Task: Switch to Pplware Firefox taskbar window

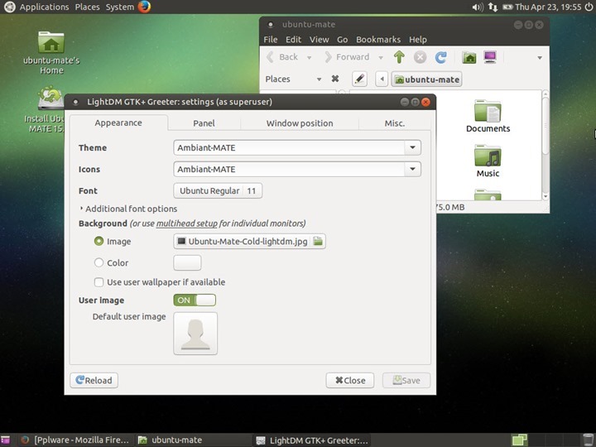Action: [x=74, y=440]
